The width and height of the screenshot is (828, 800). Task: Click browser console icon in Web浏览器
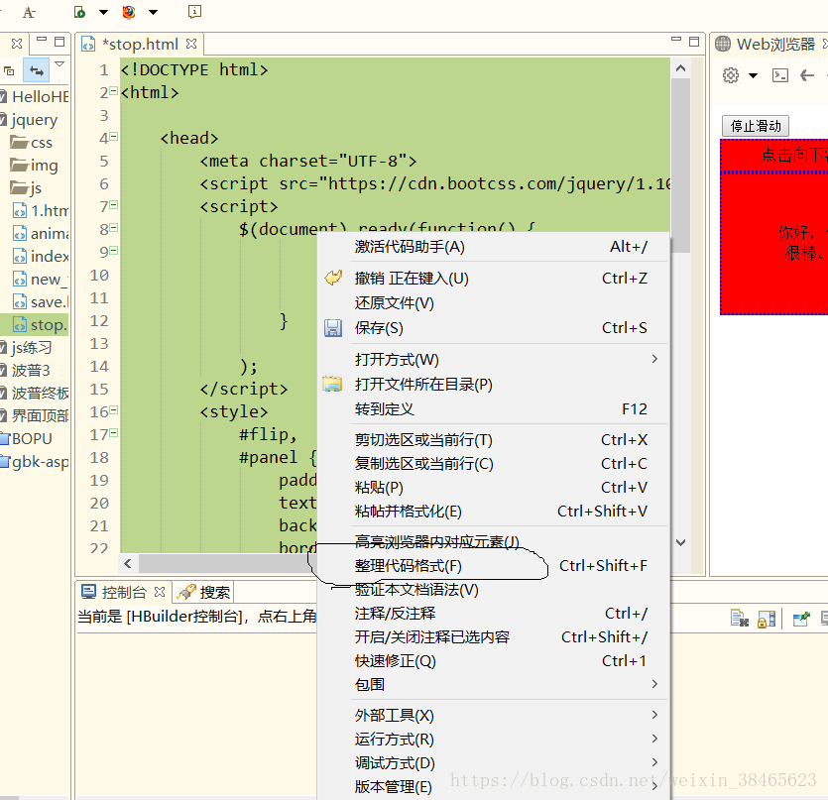(x=780, y=75)
